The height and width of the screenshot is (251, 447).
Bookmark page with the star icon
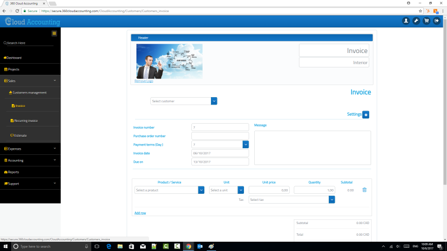(x=420, y=11)
